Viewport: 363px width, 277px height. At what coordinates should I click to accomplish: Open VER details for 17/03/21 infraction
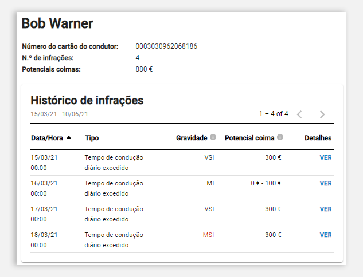point(326,209)
